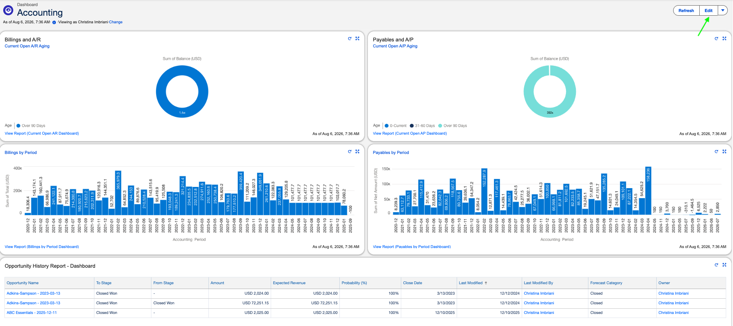Image resolution: width=733 pixels, height=326 pixels.
Task: Click the info icon beside the timestamp
Action: pyautogui.click(x=54, y=23)
